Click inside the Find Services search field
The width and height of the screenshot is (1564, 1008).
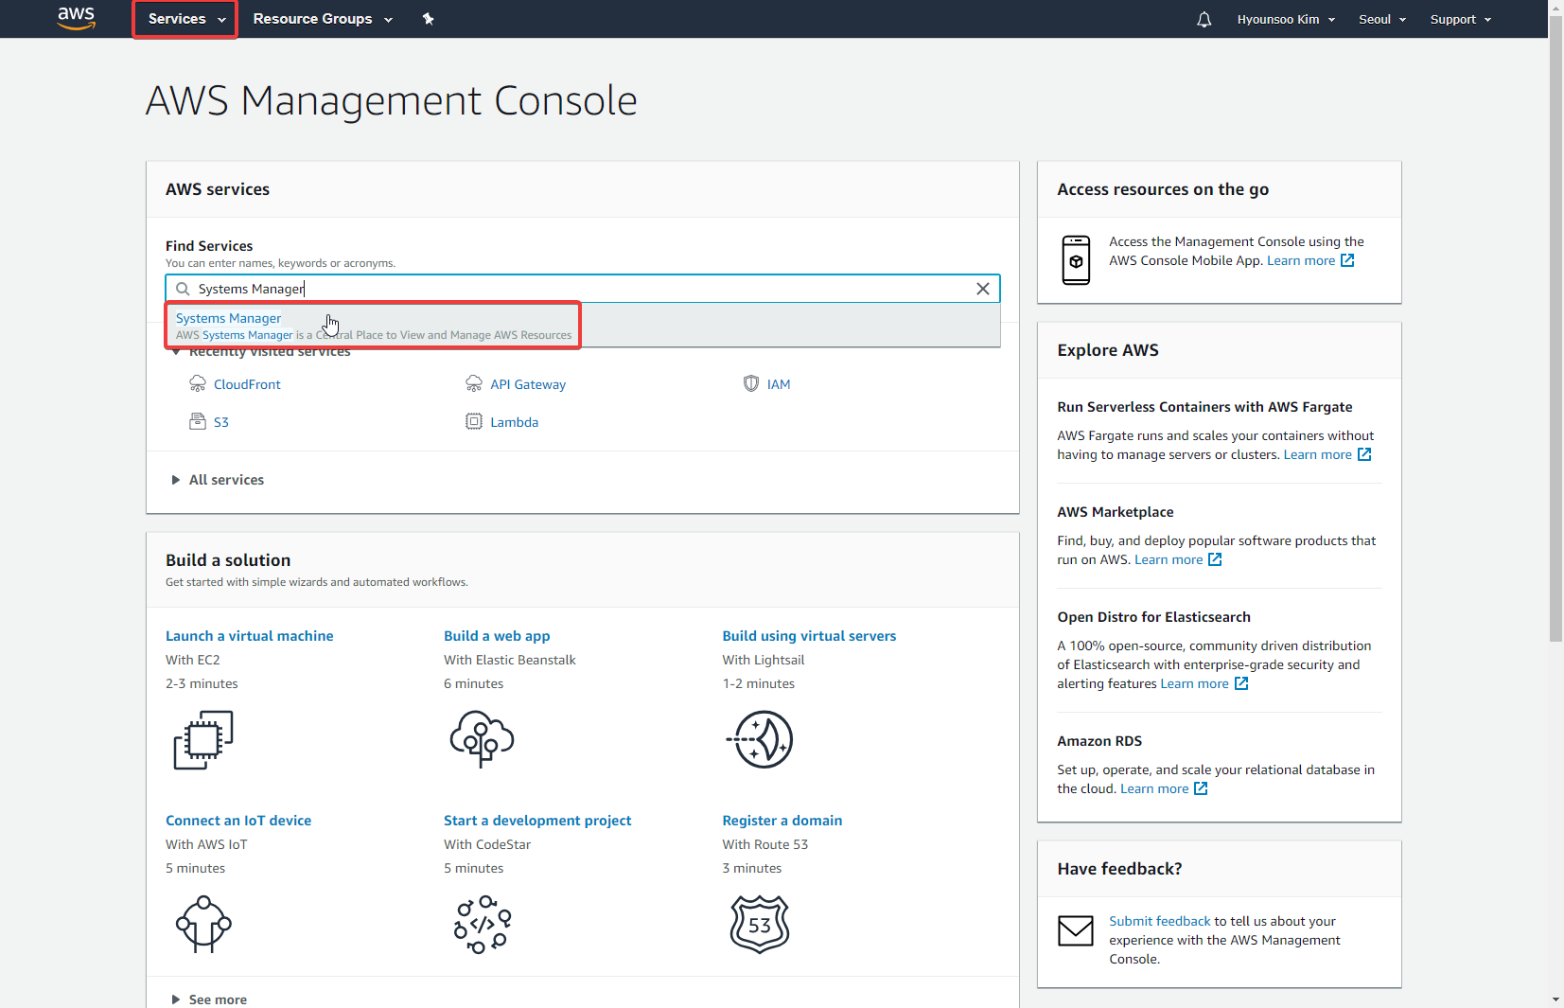click(x=583, y=289)
